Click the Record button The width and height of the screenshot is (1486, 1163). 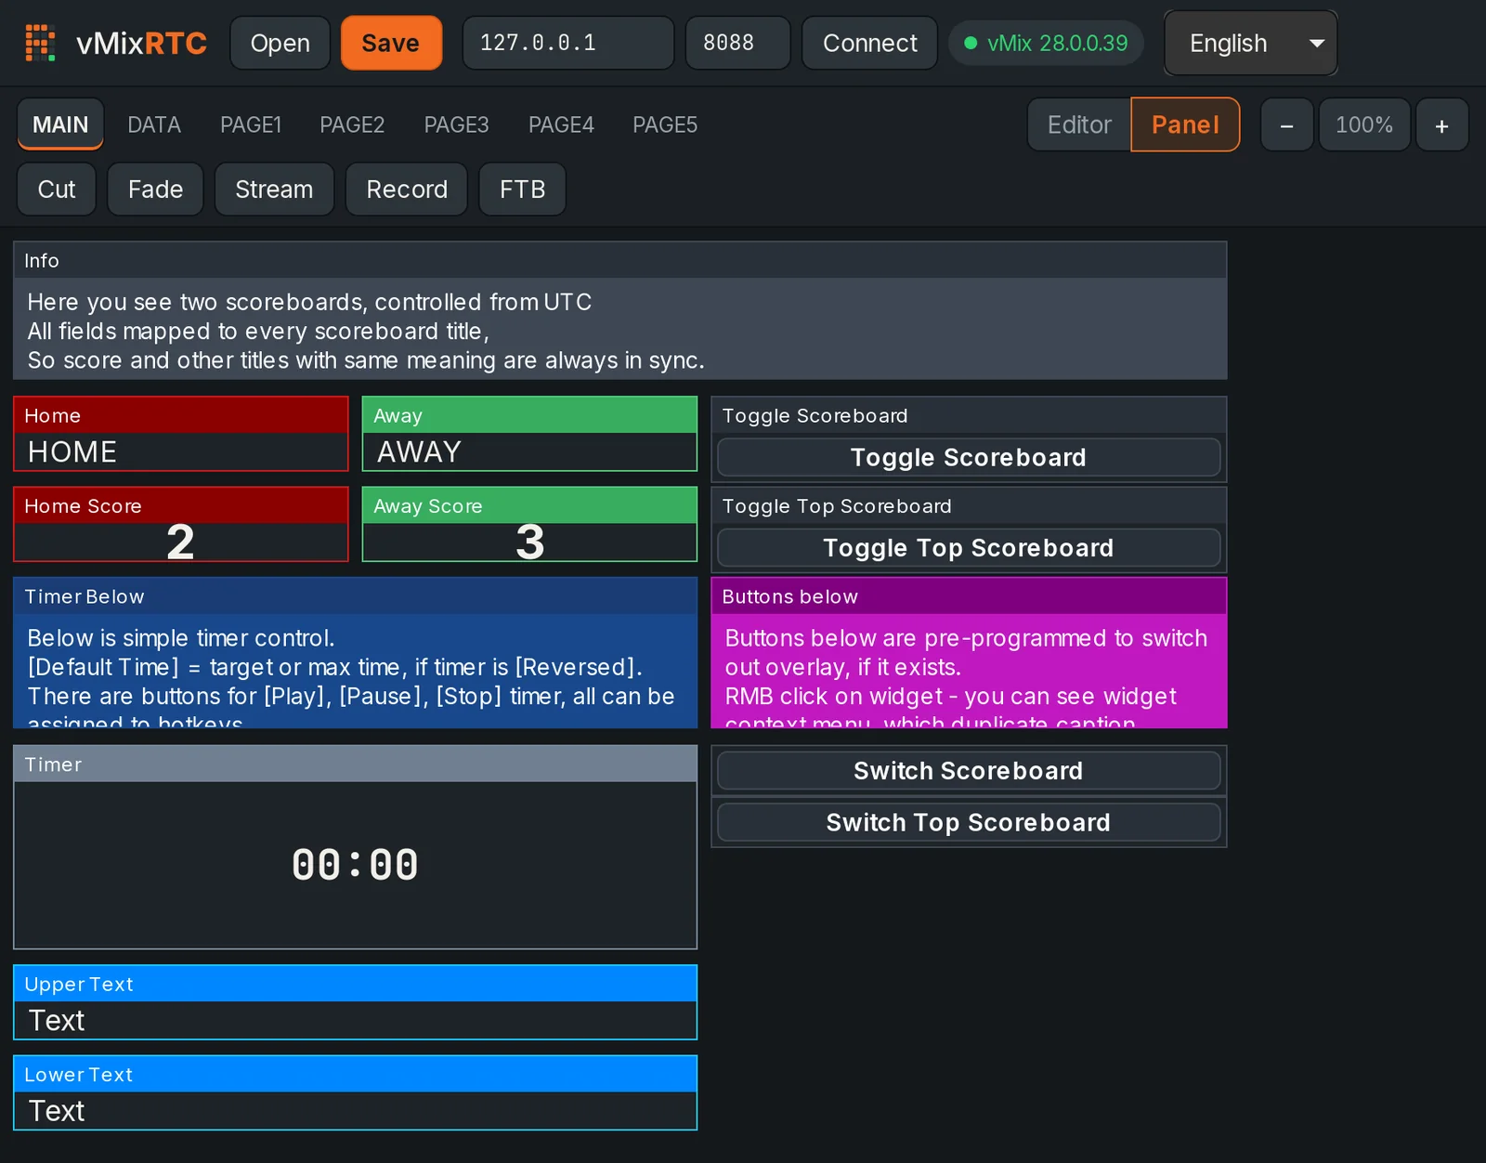pos(407,189)
